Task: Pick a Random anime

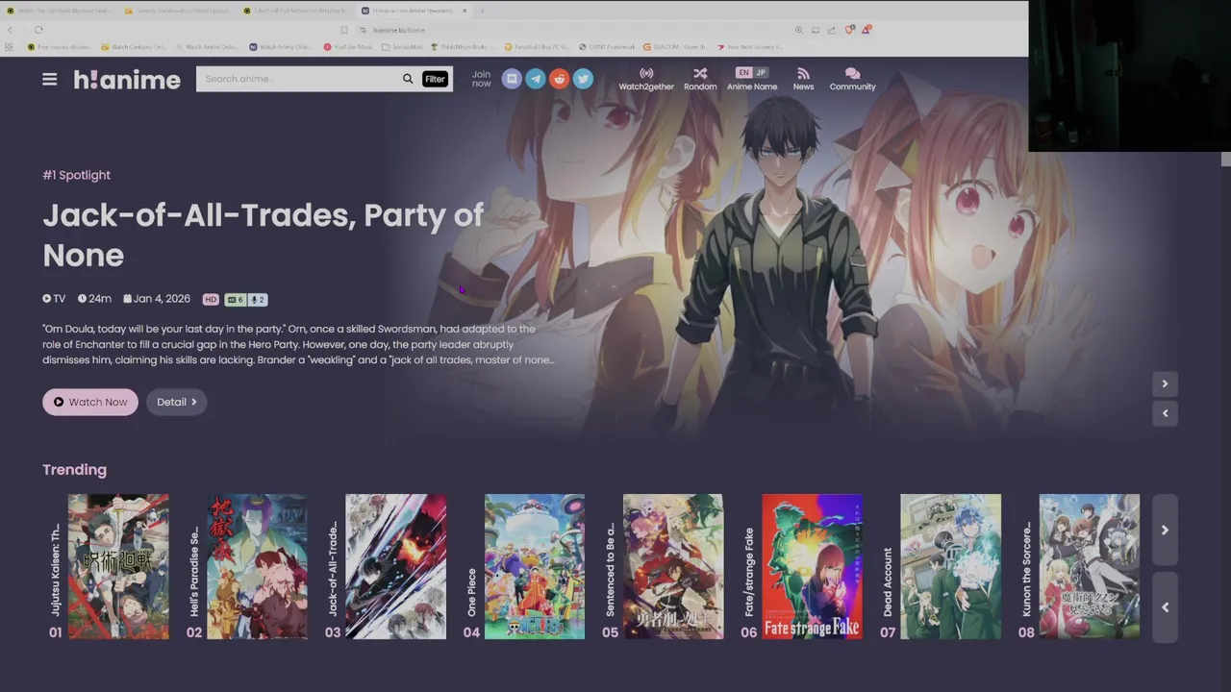Action: coord(700,79)
